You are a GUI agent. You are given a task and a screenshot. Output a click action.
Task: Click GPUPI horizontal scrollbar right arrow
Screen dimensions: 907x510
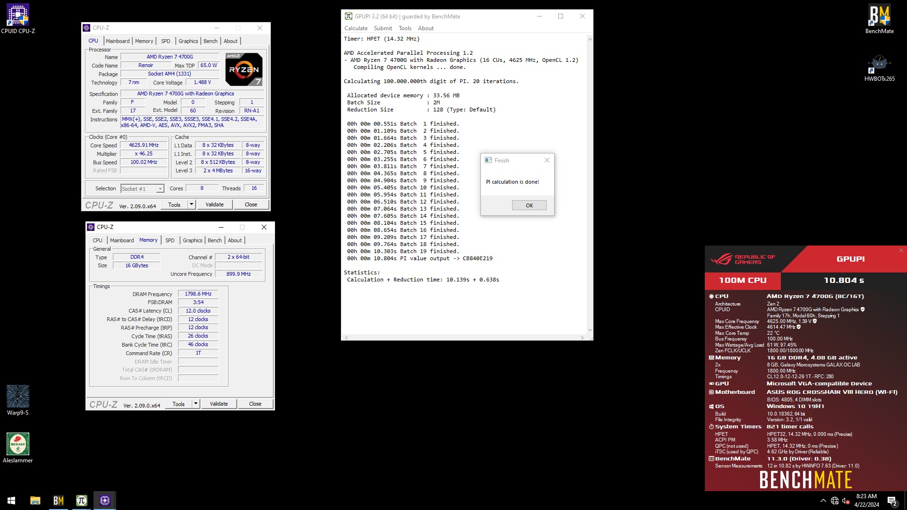[x=582, y=338]
